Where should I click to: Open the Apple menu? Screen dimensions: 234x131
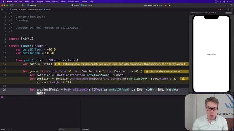pyautogui.click(x=3, y=1)
